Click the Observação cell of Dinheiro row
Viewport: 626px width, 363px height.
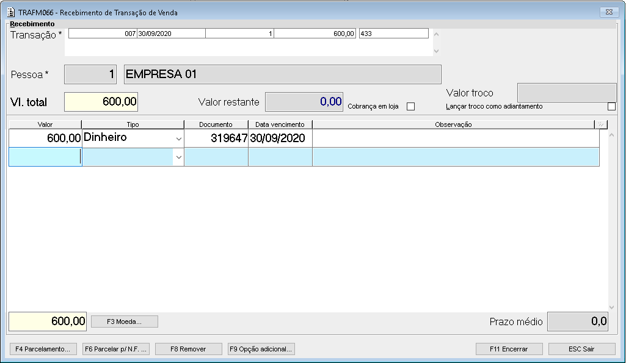point(456,138)
